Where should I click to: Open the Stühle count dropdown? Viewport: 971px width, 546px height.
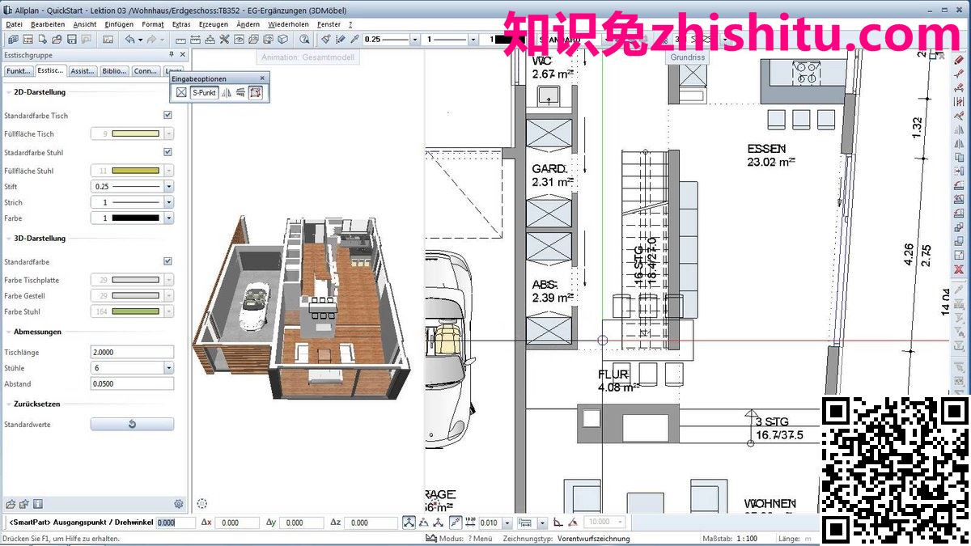[x=169, y=367]
